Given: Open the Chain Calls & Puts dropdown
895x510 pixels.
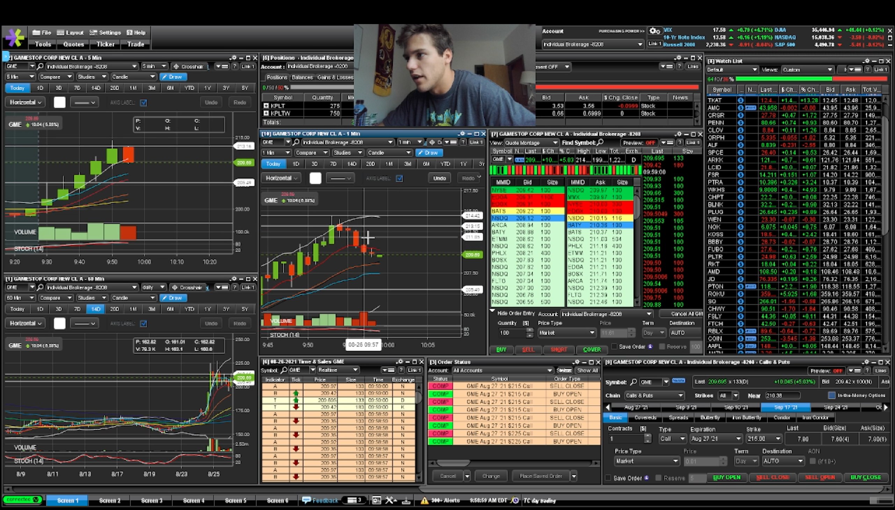Looking at the screenshot, I should click(654, 396).
